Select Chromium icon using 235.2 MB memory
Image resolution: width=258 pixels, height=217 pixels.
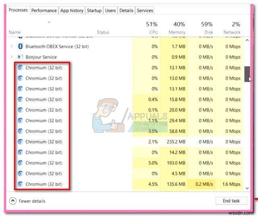tap(21, 142)
